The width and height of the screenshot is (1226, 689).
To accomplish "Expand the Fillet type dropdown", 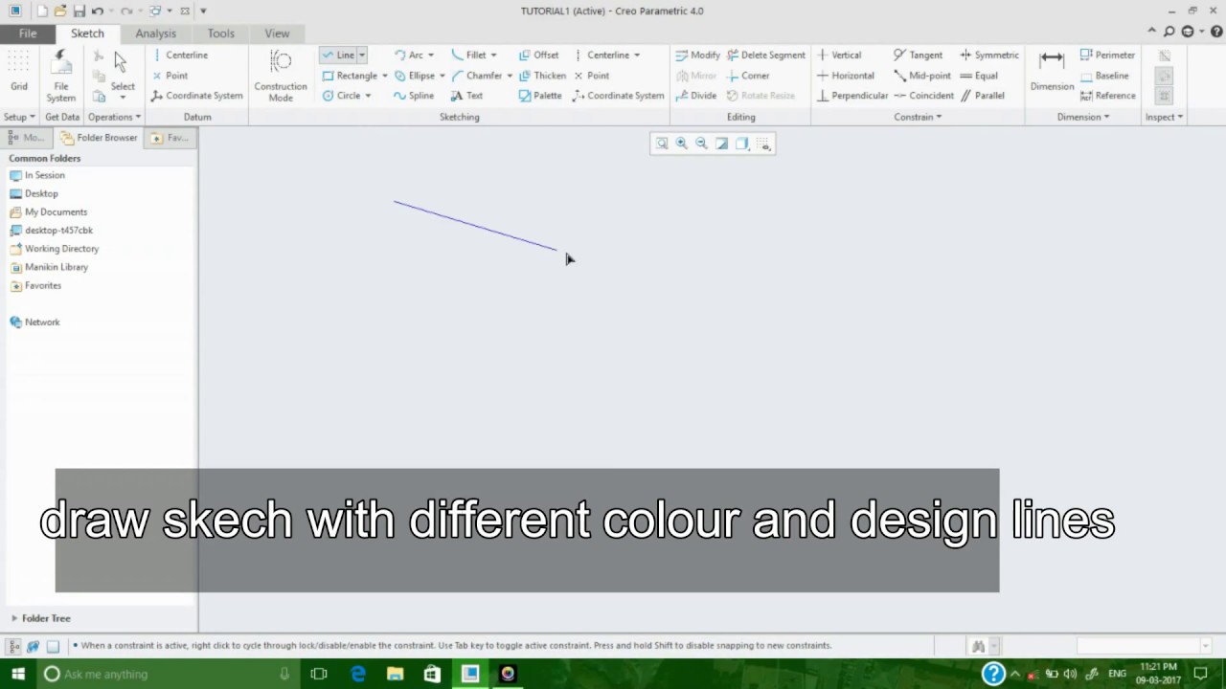I will [x=493, y=56].
